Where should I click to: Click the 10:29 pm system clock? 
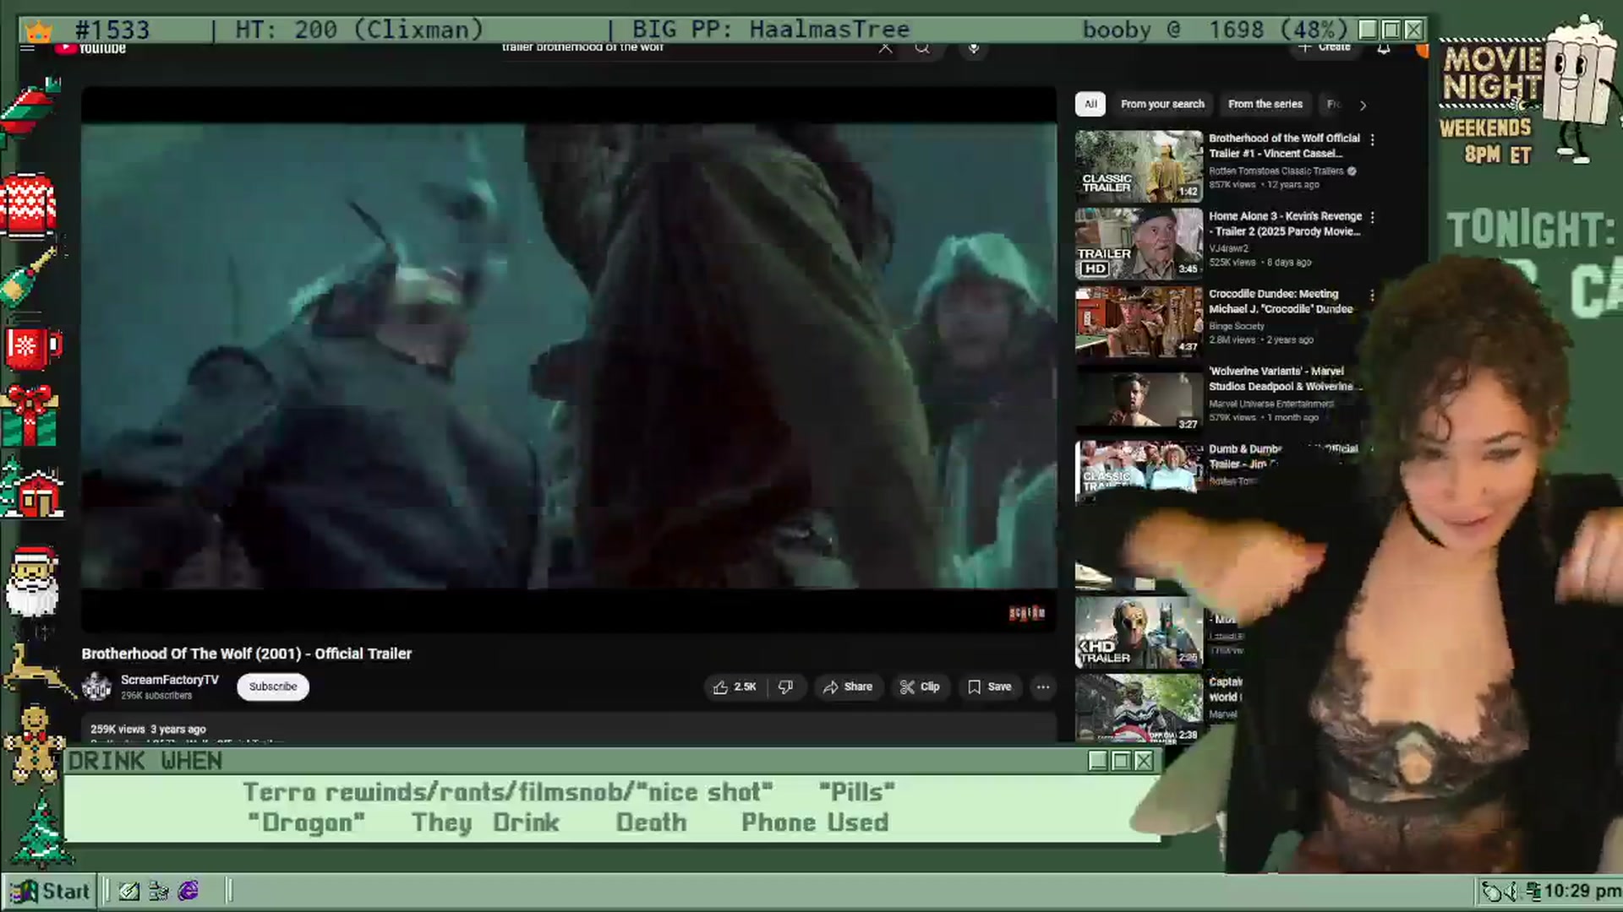[x=1582, y=891]
